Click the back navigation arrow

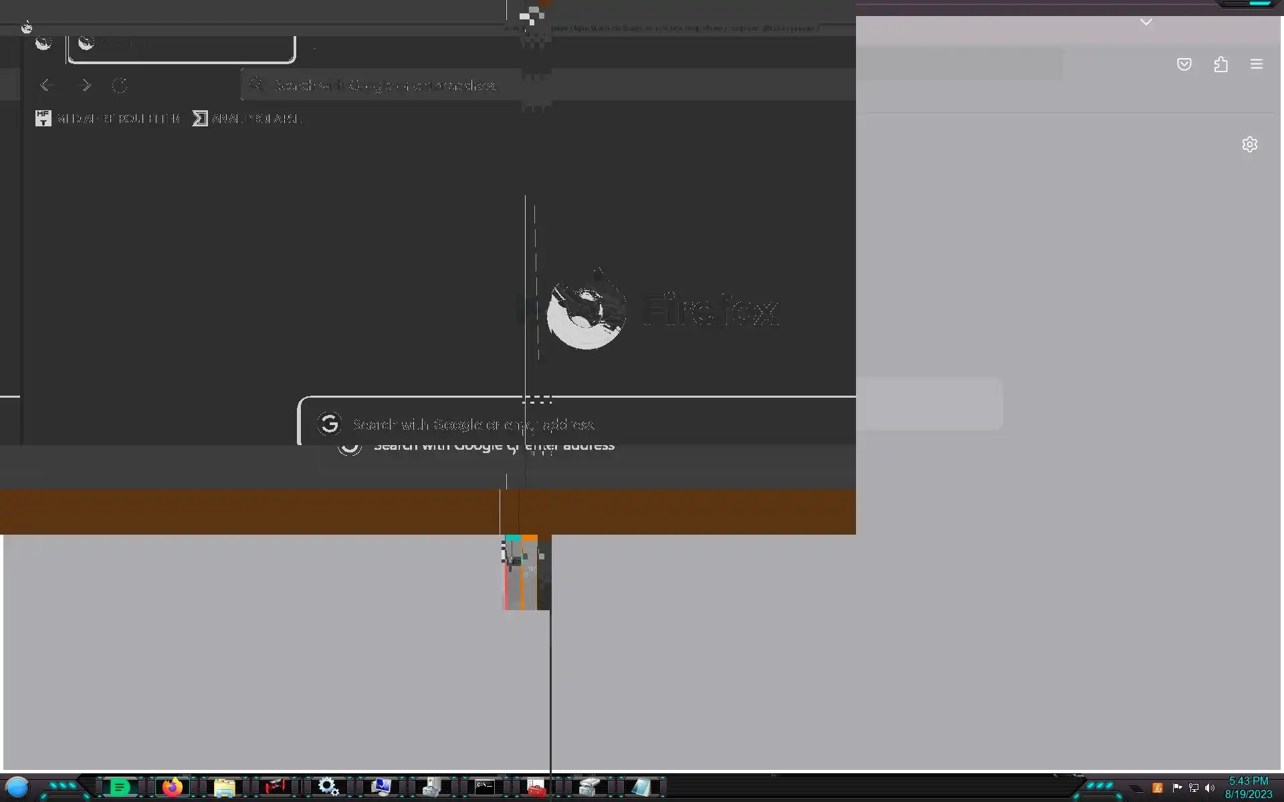45,86
